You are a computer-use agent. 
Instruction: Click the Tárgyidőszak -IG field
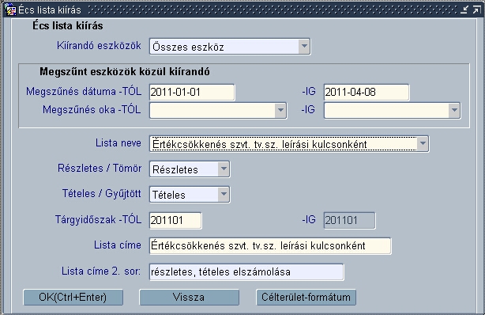(349, 221)
